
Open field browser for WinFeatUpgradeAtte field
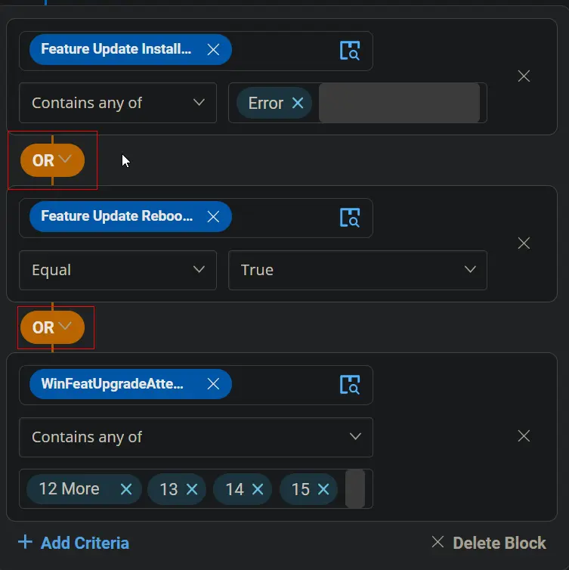[x=350, y=385]
